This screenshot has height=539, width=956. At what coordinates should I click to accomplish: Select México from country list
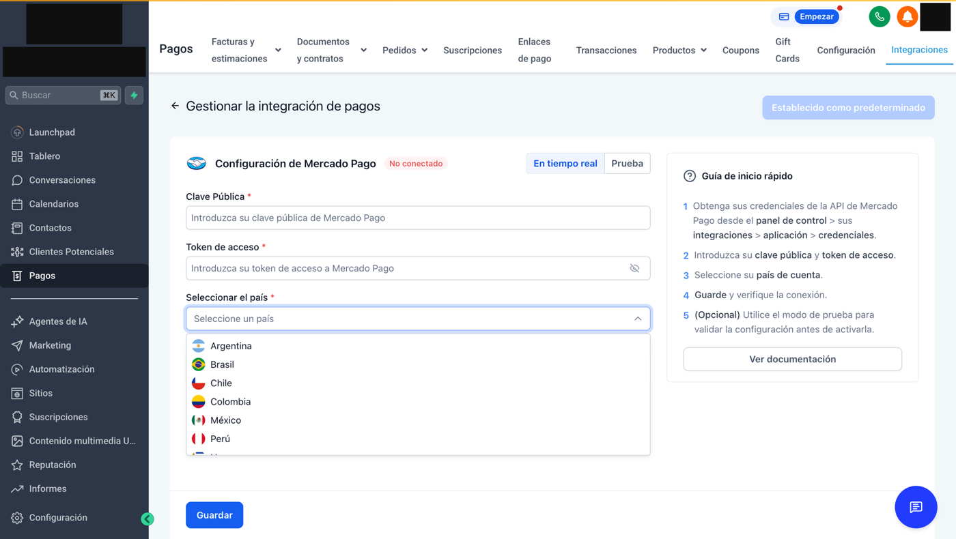click(418, 420)
